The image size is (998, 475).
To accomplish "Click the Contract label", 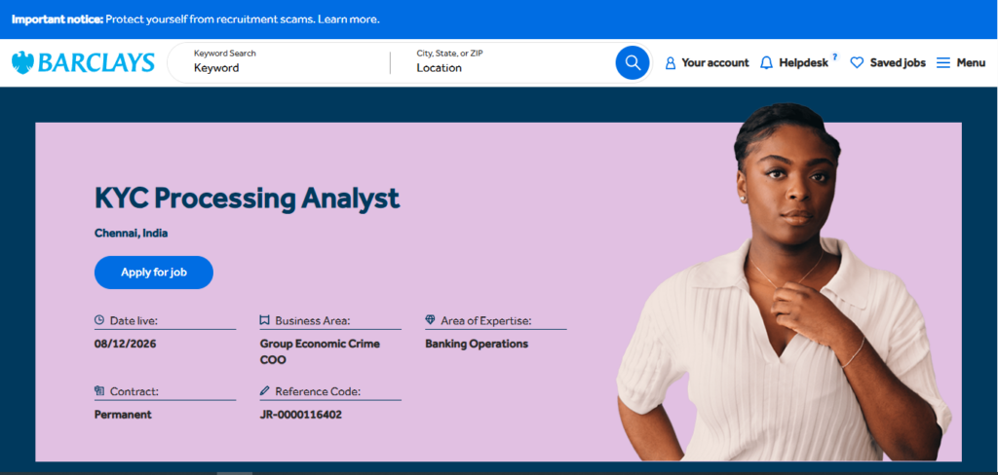I will (134, 391).
